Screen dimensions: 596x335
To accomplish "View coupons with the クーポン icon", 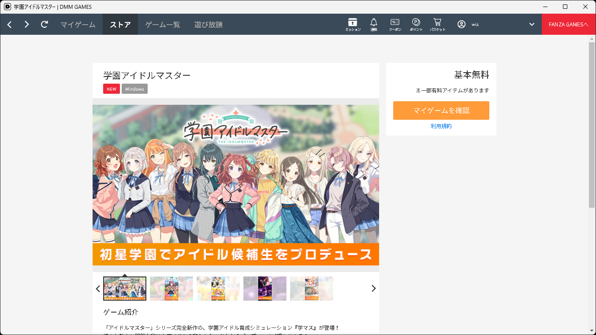I will coord(395,24).
